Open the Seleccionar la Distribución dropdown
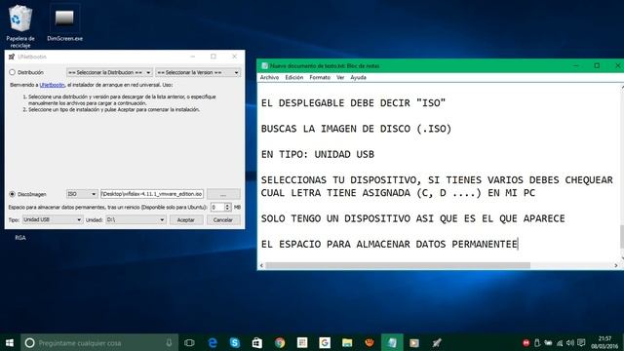Viewport: 624px width, 351px height. (109, 72)
